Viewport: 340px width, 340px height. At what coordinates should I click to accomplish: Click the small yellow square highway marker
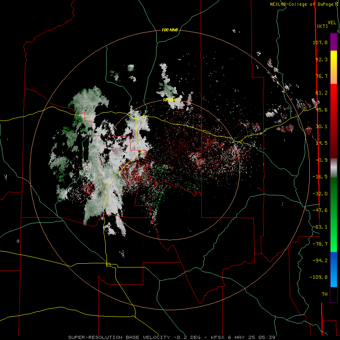tap(108, 264)
